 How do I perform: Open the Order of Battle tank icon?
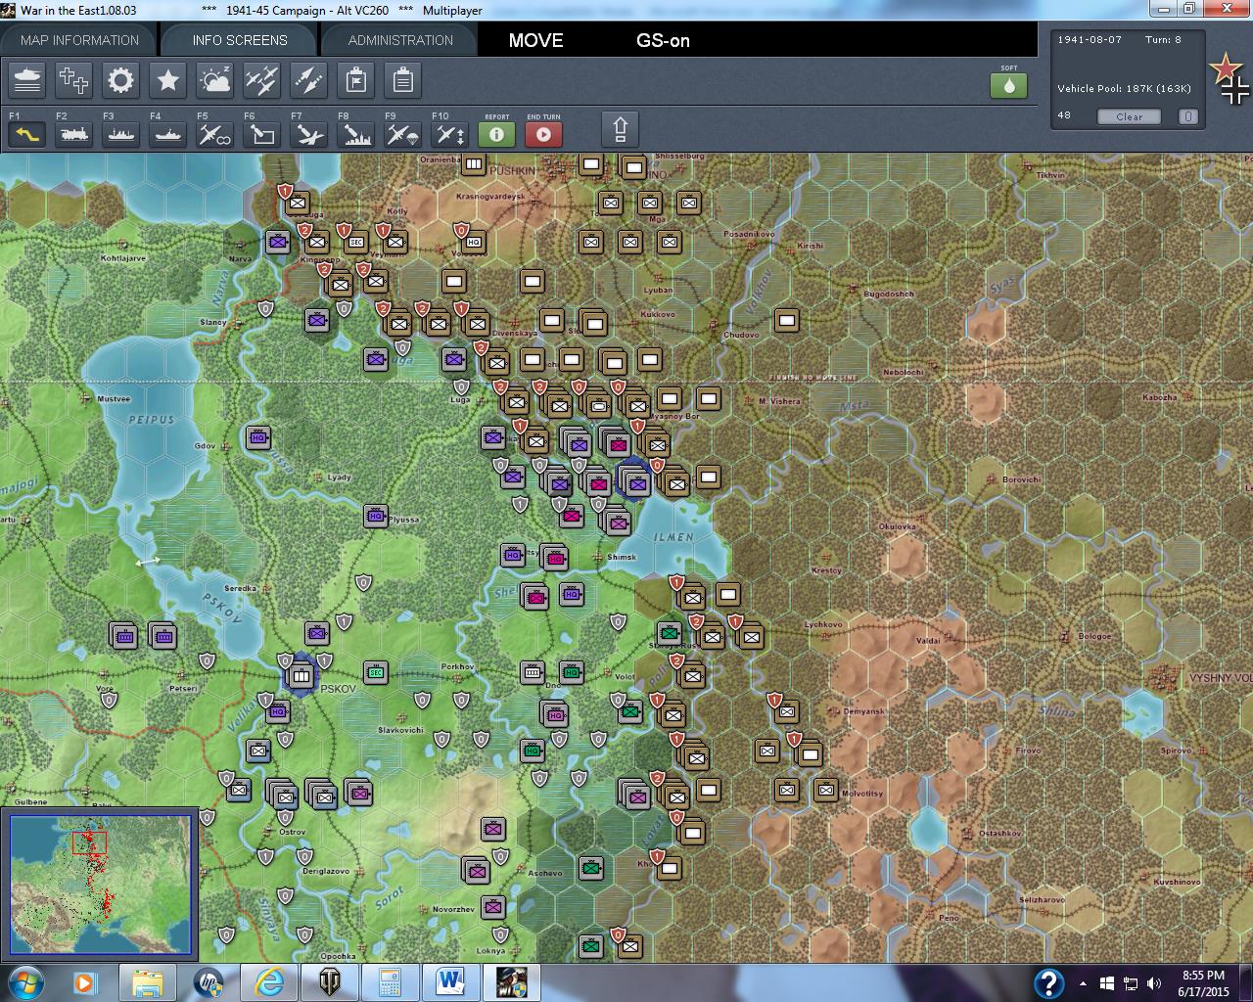pos(27,80)
